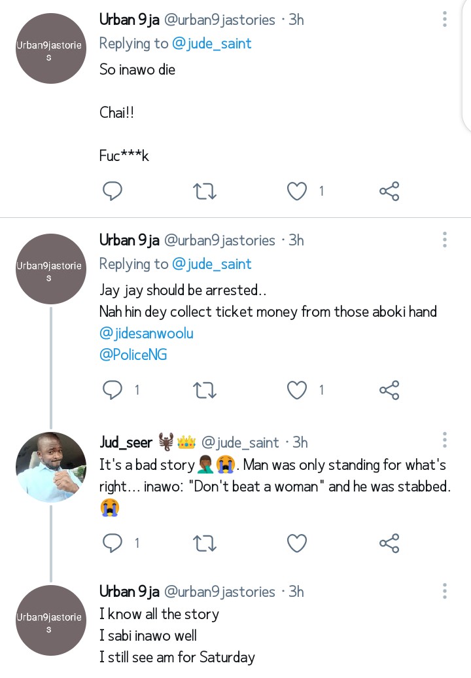Open @jude_saint link in first tweet's reply line
Screen dimensions: 471x678
(211, 44)
